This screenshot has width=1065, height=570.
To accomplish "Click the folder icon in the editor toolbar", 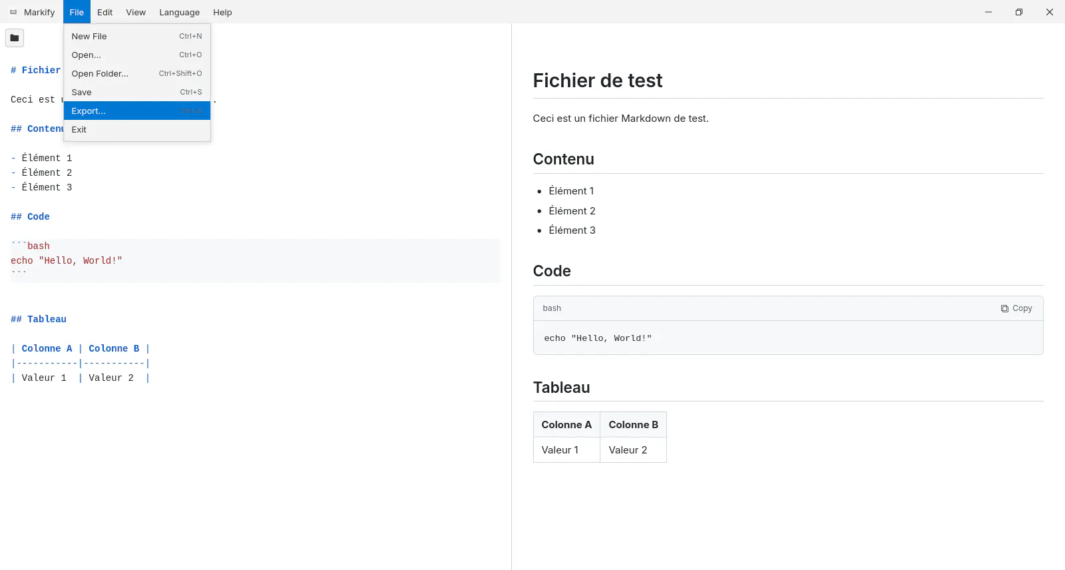I will tap(15, 38).
